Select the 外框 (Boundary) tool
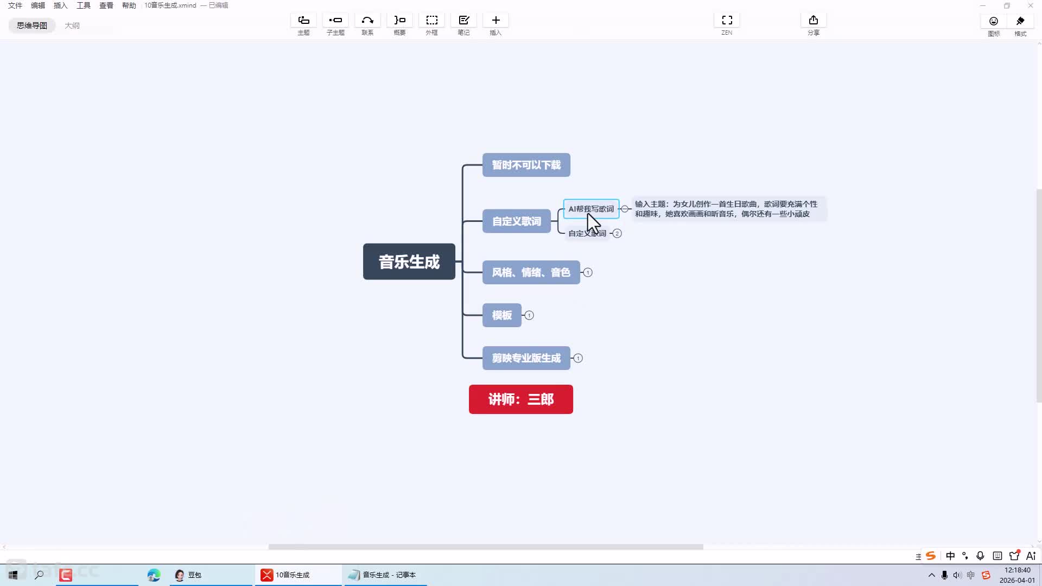The height and width of the screenshot is (586, 1042). click(431, 21)
